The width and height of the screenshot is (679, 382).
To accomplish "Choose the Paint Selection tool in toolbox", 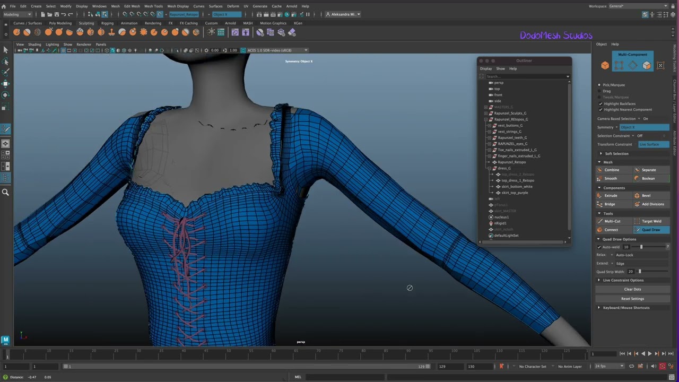I will [x=5, y=72].
